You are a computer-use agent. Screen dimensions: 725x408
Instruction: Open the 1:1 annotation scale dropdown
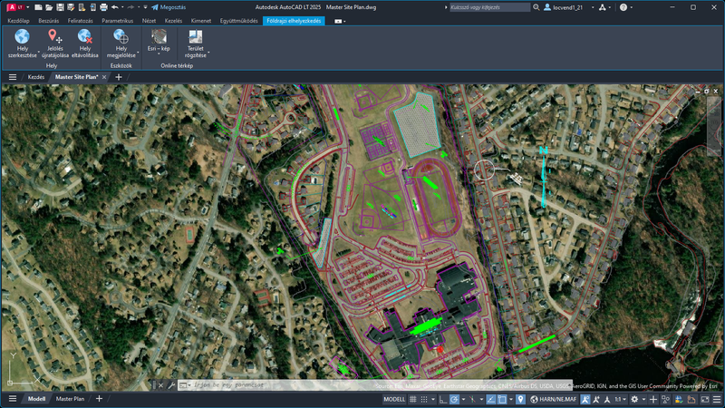coord(621,399)
